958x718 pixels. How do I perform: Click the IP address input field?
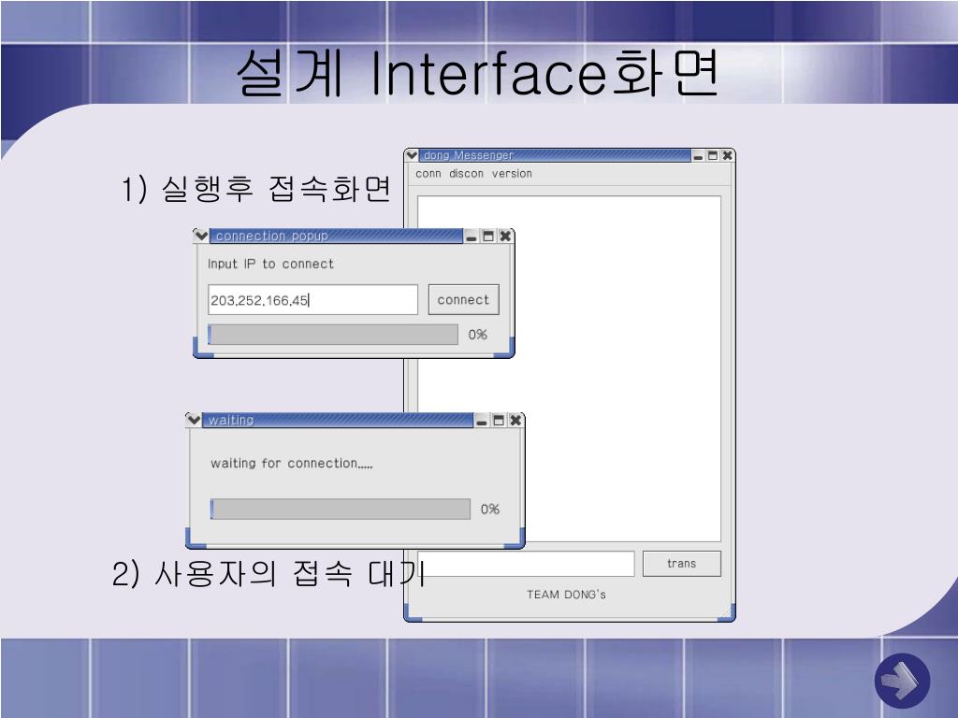point(312,300)
